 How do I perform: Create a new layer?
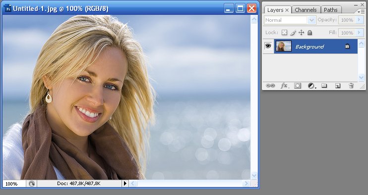[337, 86]
